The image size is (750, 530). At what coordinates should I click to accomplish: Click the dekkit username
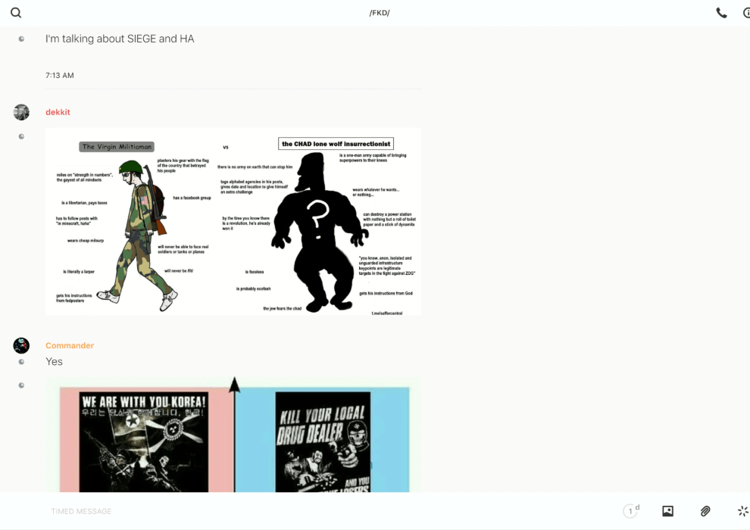point(58,112)
